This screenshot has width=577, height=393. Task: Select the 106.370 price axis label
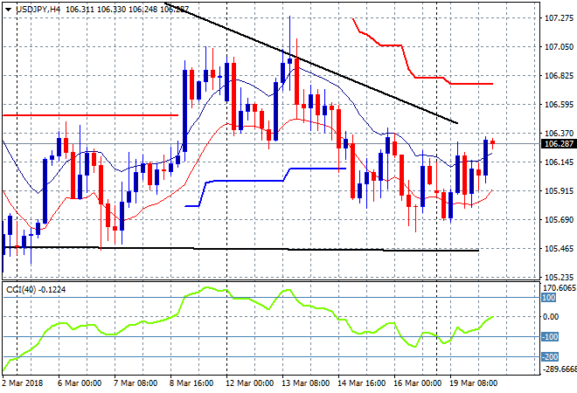click(559, 133)
